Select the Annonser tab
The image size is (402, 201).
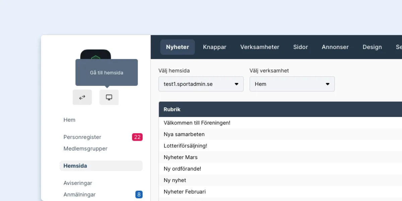point(335,47)
